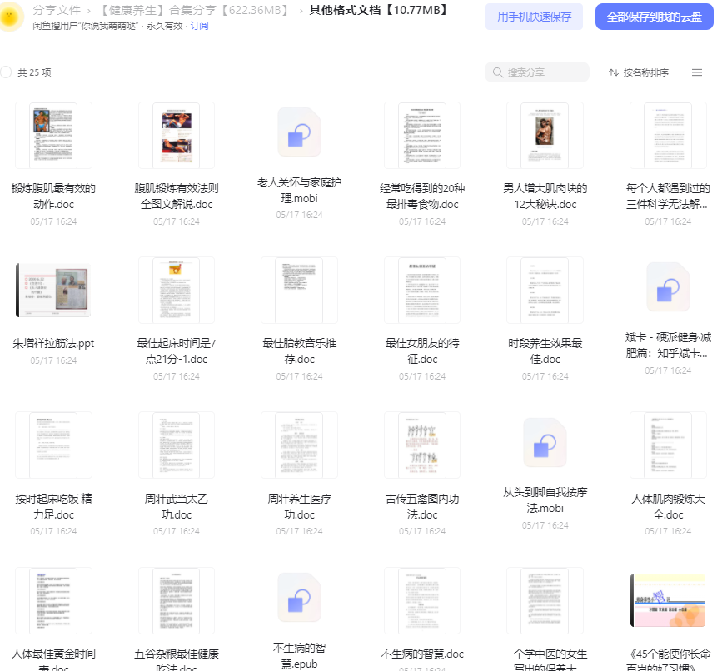722x671 pixels.
Task: Click the 从头到脚自我按摩法.mobi file icon
Action: [545, 442]
